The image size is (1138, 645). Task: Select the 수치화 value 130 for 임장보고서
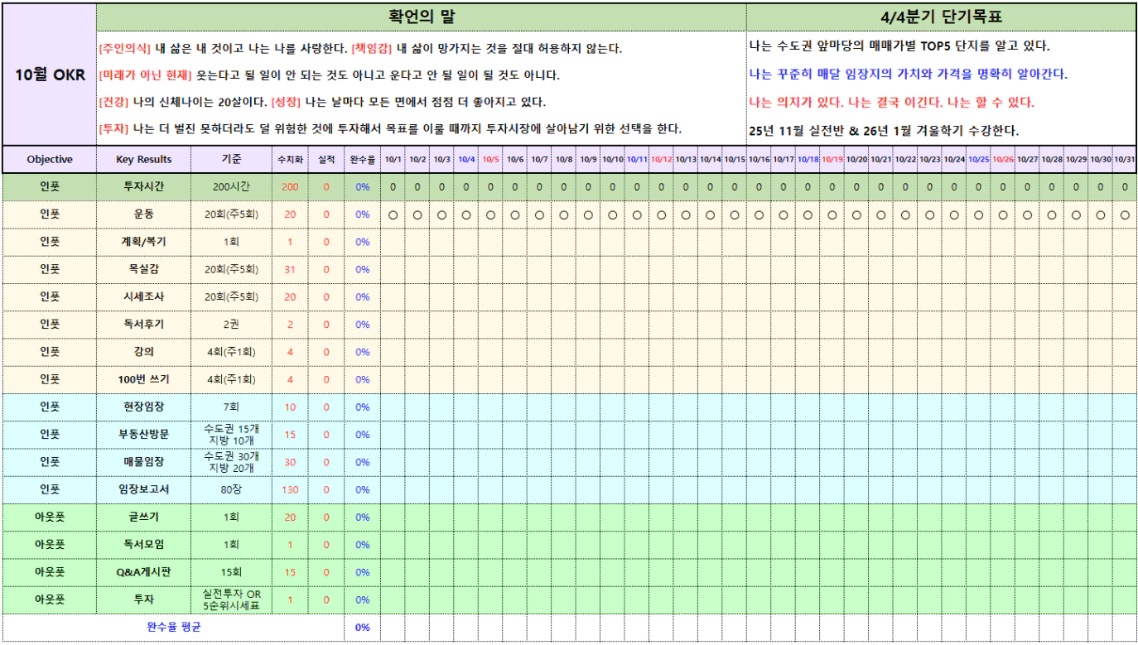click(290, 489)
